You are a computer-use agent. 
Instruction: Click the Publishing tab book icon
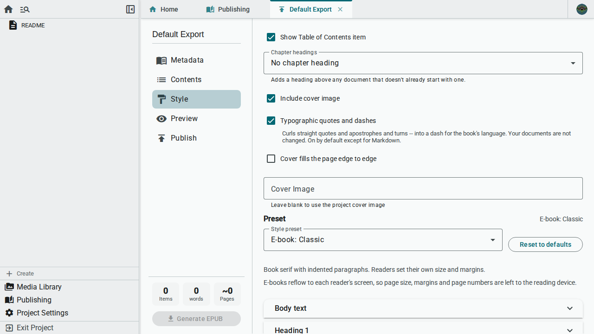click(210, 9)
